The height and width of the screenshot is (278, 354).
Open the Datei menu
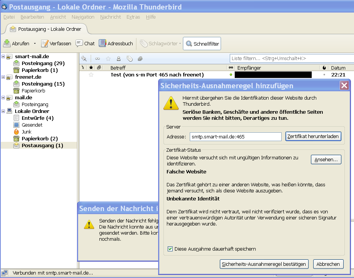pyautogui.click(x=9, y=17)
